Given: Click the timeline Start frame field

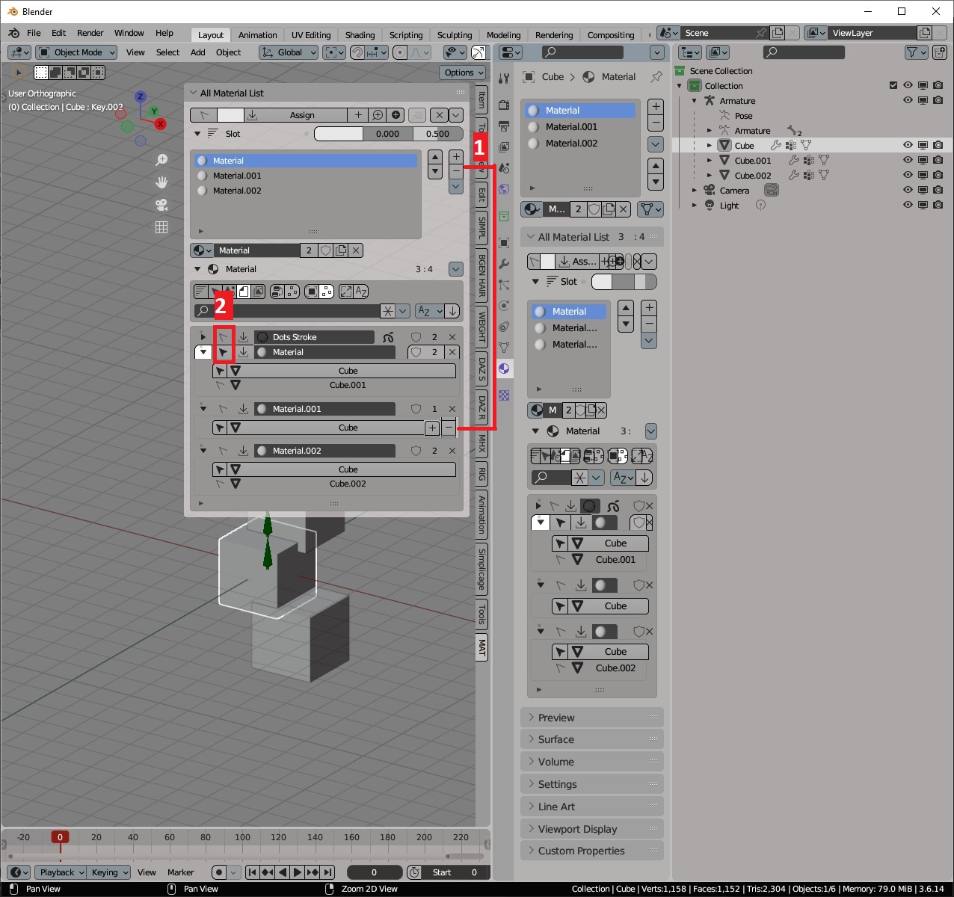Looking at the screenshot, I should (456, 872).
